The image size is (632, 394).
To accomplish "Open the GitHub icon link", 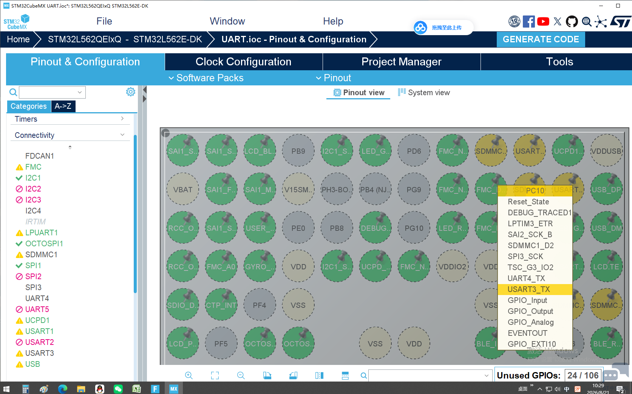I will pyautogui.click(x=572, y=22).
